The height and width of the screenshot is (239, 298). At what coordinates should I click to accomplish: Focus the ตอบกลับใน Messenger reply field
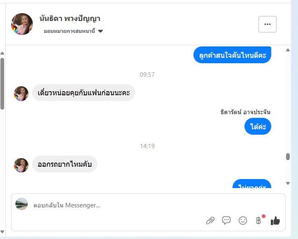pyautogui.click(x=118, y=205)
